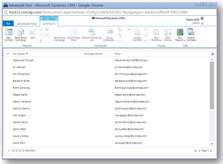Click the LIST TOOLS contextual tab header
Viewport: 223px width, 164px height.
[49, 19]
